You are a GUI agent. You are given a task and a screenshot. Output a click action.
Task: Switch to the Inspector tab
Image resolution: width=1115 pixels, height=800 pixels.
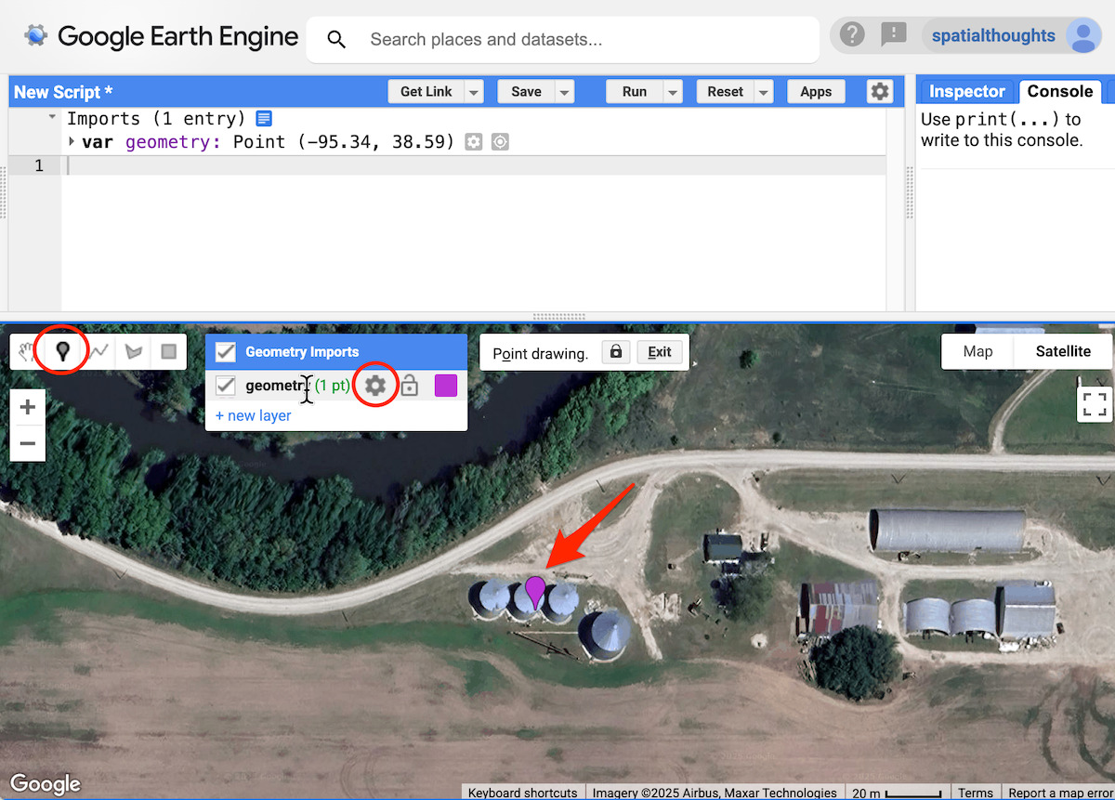(966, 91)
